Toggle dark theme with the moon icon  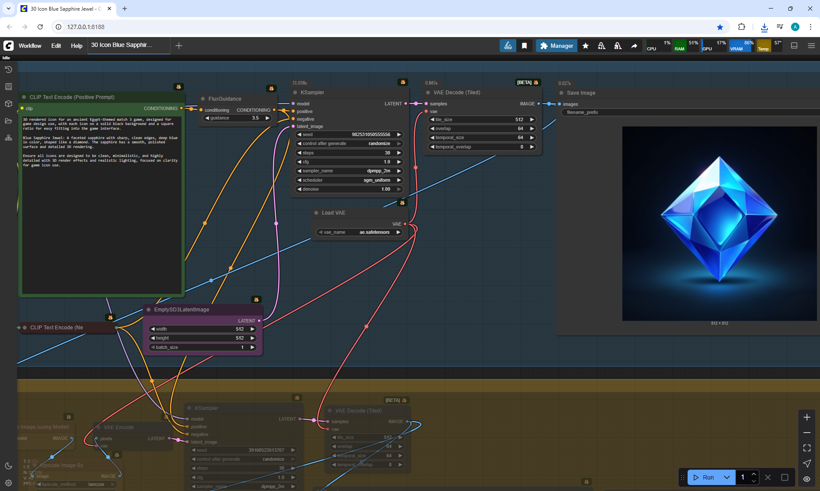pyautogui.click(x=8, y=466)
